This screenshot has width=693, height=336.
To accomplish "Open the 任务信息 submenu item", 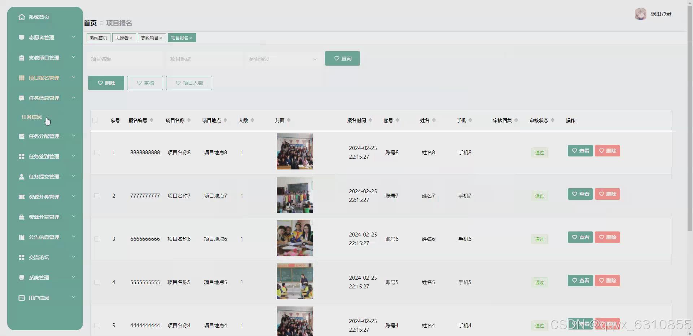I will click(32, 117).
